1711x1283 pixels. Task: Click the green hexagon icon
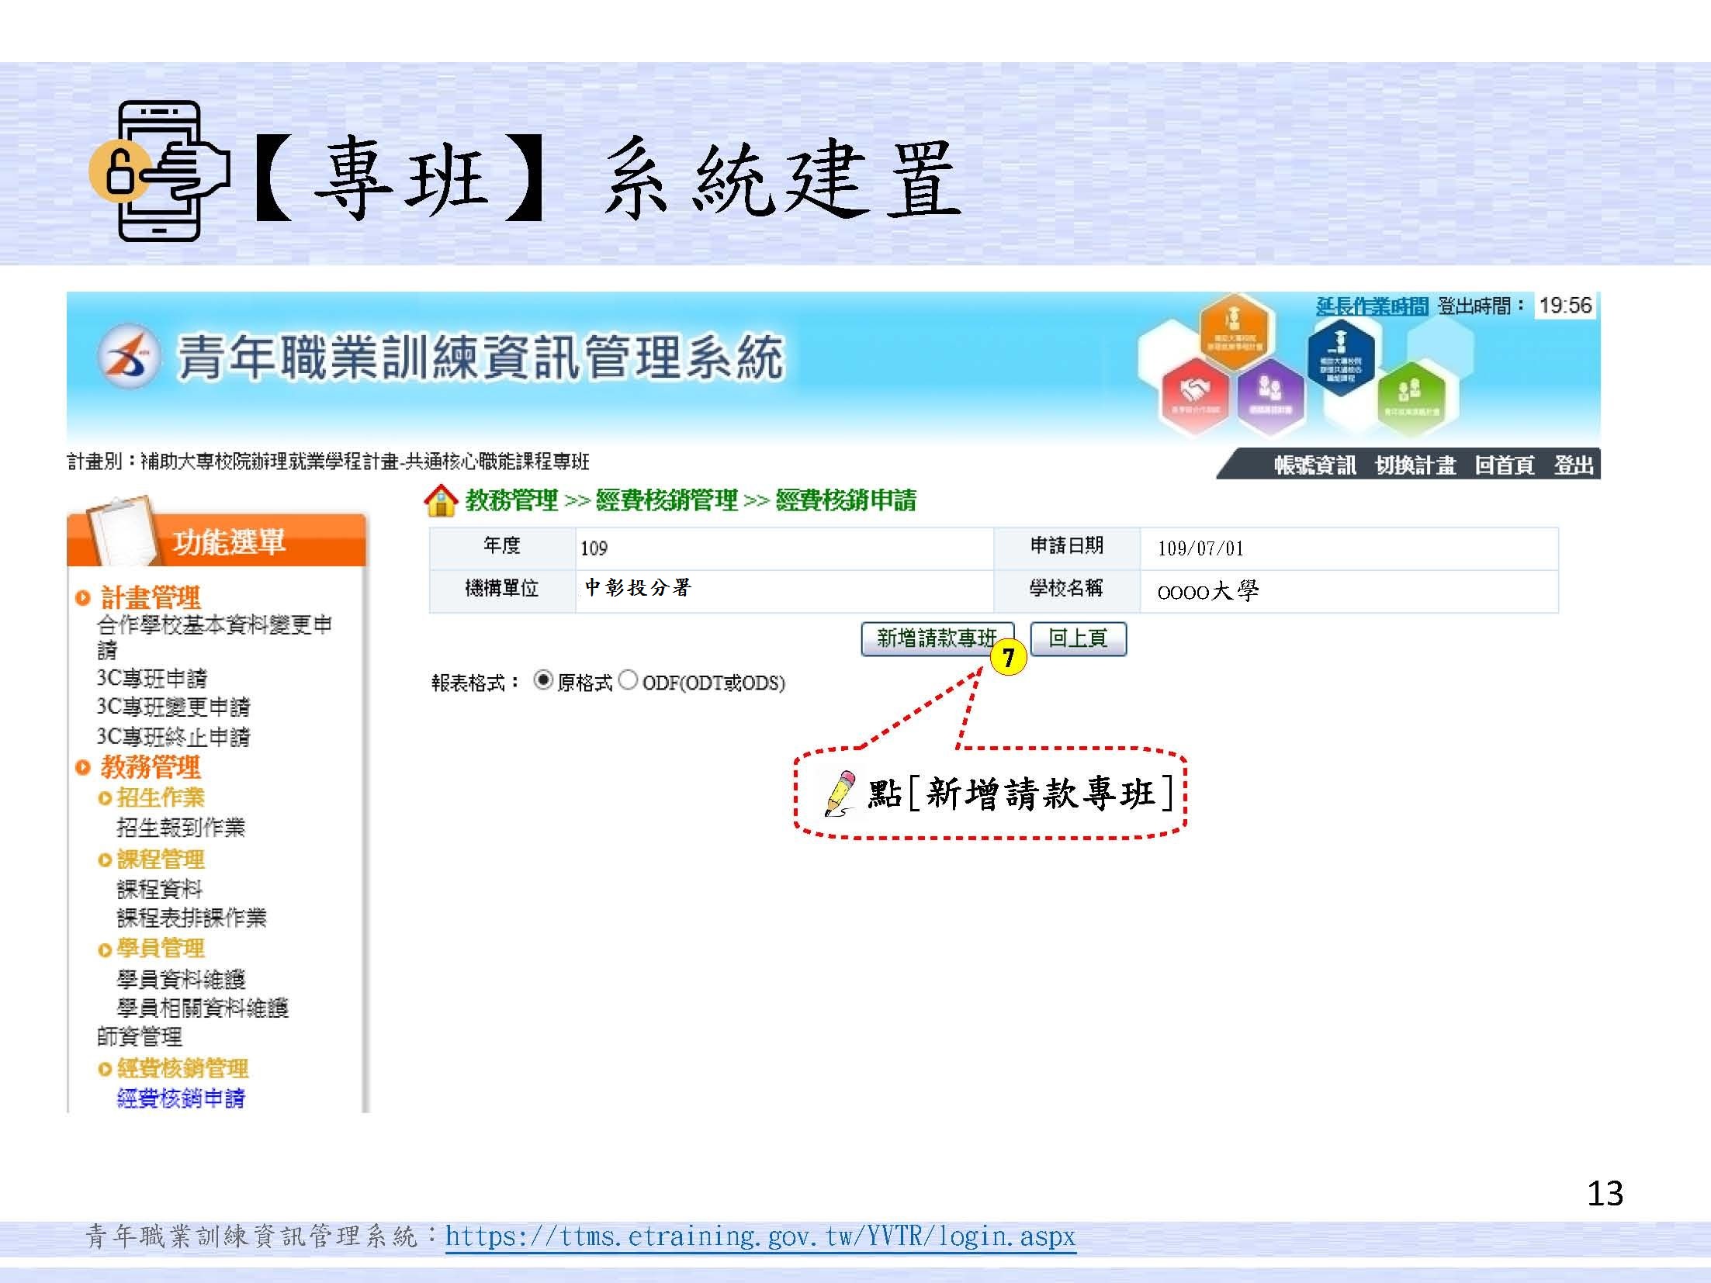click(x=1411, y=398)
